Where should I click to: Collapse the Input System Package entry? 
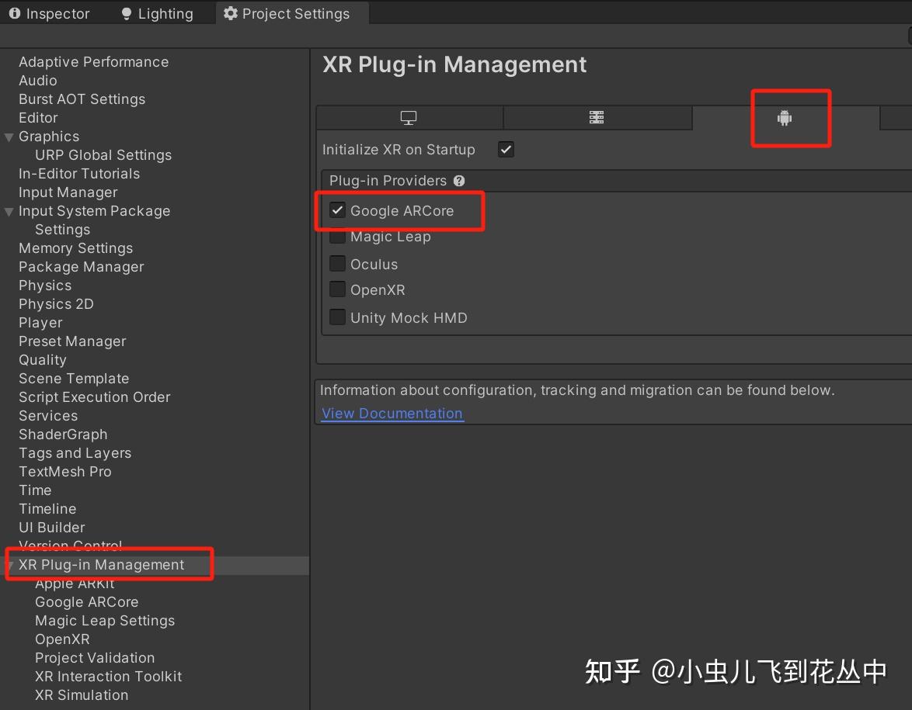pos(8,211)
